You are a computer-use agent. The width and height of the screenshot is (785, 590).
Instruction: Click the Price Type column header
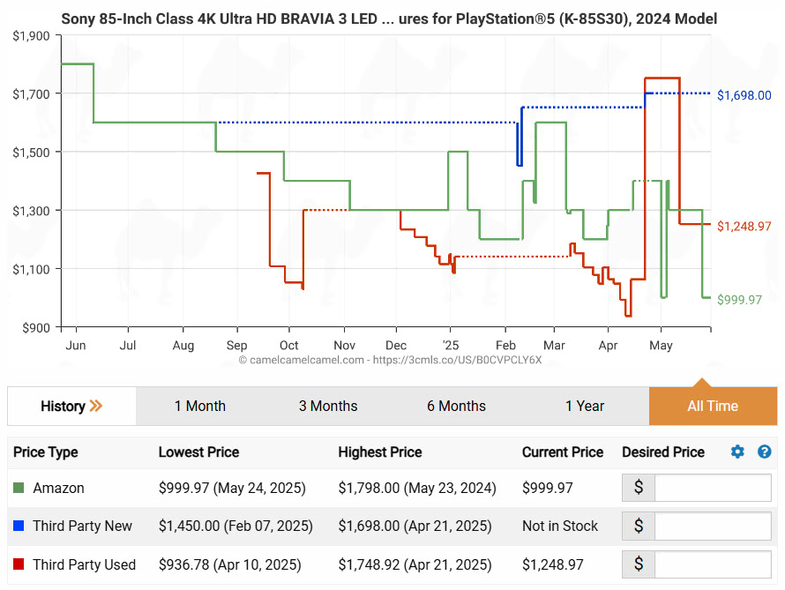(x=46, y=452)
